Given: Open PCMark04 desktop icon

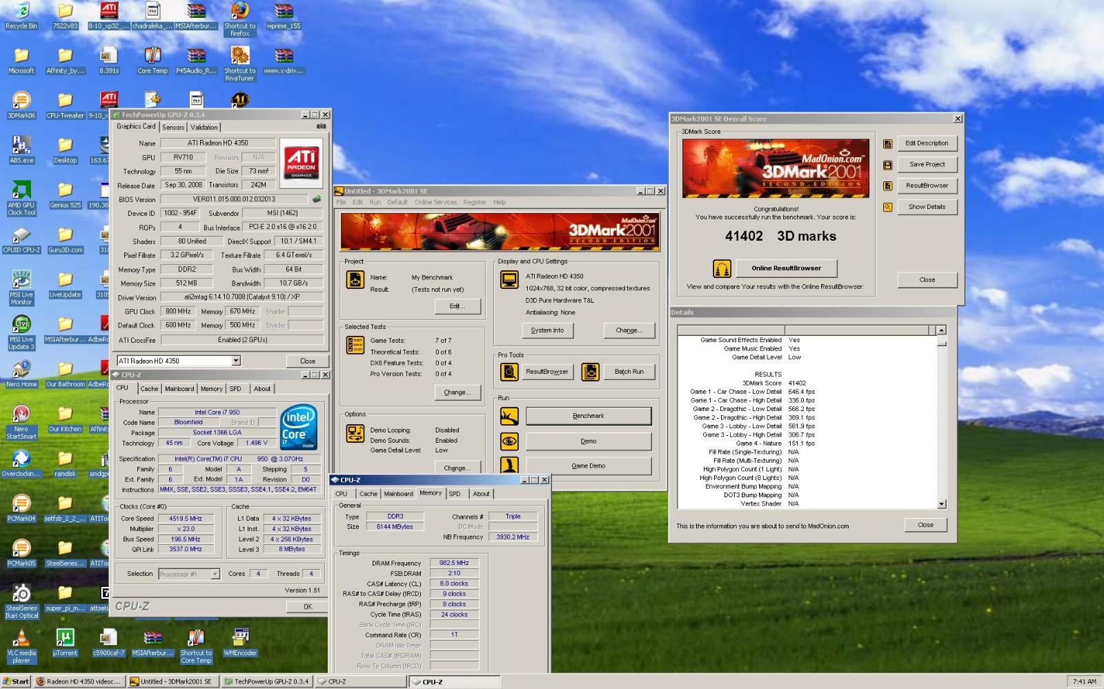Looking at the screenshot, I should [x=21, y=509].
